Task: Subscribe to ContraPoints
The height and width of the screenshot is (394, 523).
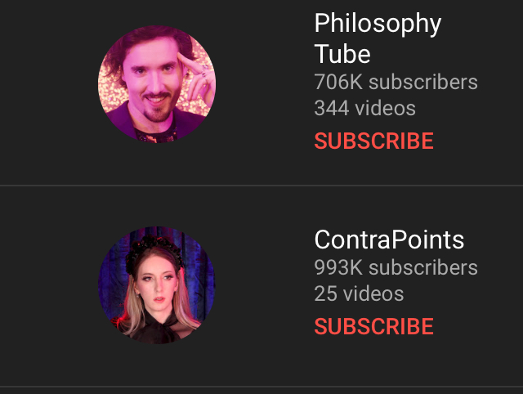Action: [374, 326]
